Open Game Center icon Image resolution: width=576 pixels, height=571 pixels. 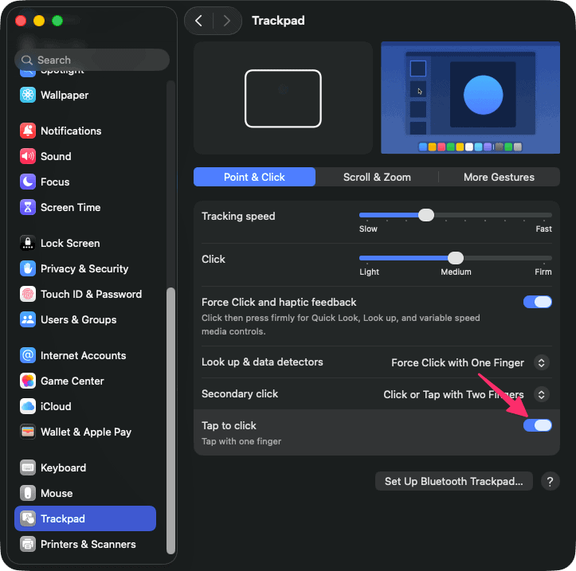pos(28,381)
